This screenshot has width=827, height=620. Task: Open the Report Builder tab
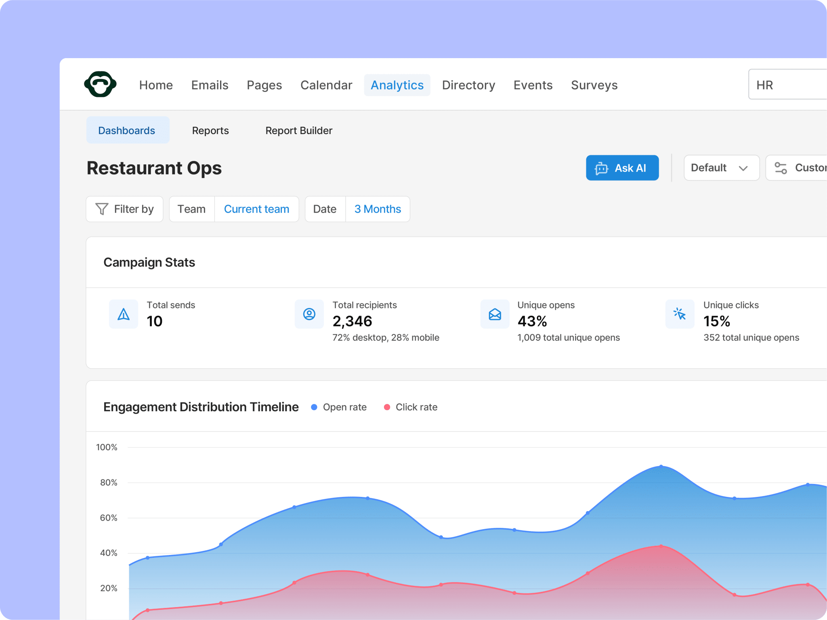coord(299,130)
